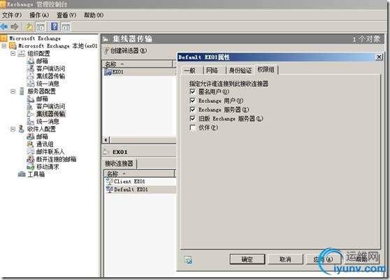Sort receive connectors by 名称 column header
This screenshot has height=280, width=390.
click(140, 174)
